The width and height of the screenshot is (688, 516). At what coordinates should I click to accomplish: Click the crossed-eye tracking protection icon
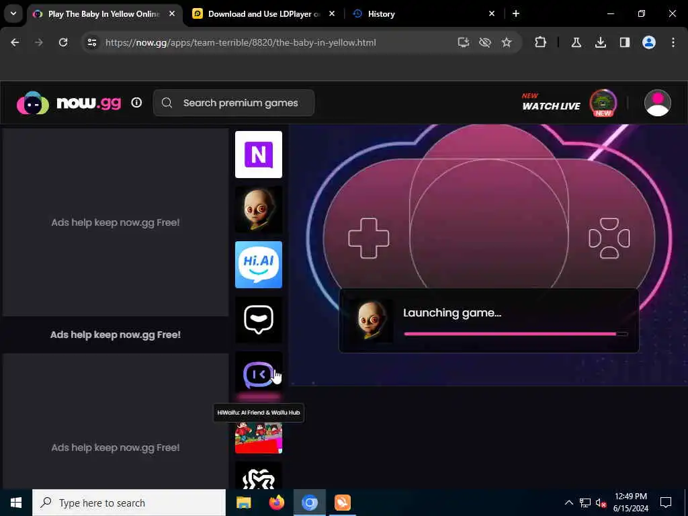[x=485, y=42]
